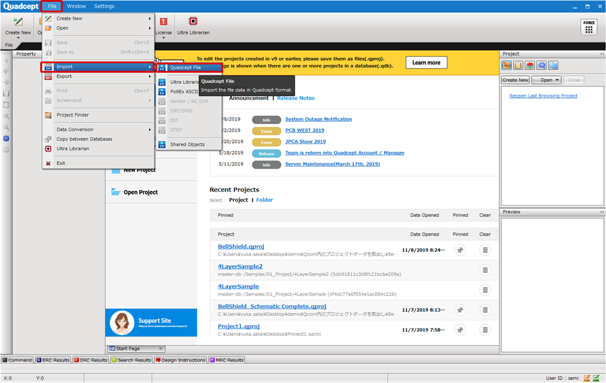
Task: Open the Settings menu
Action: point(104,6)
